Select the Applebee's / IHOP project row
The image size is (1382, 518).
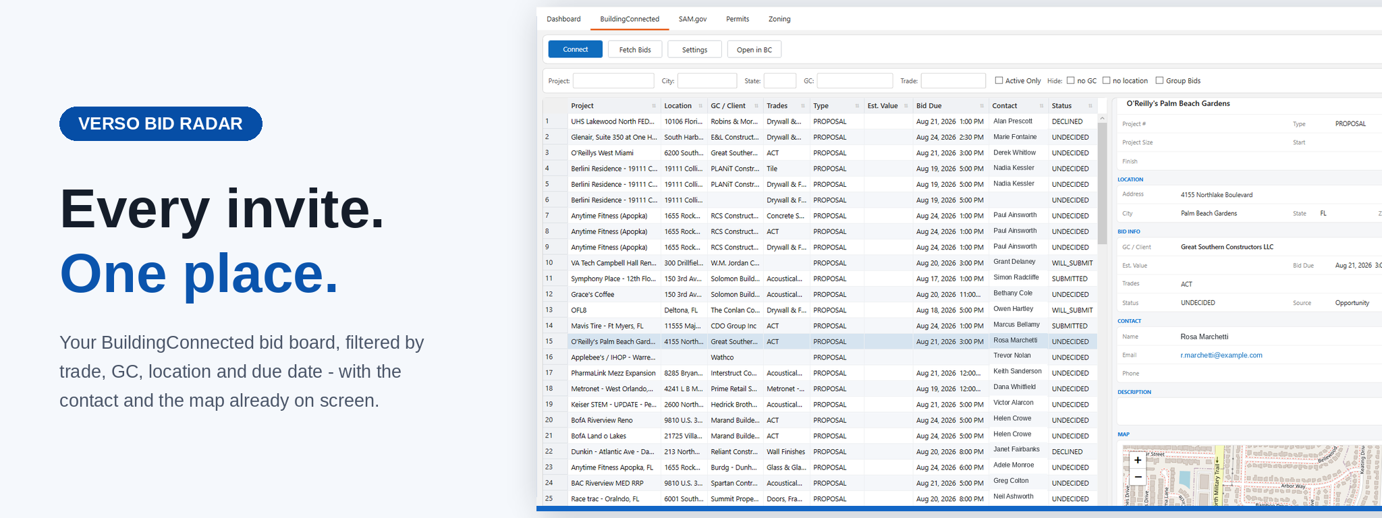pyautogui.click(x=821, y=357)
